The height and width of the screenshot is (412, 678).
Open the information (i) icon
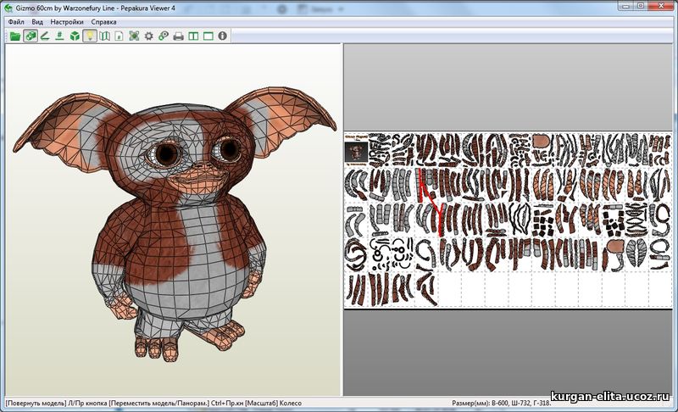[x=223, y=36]
